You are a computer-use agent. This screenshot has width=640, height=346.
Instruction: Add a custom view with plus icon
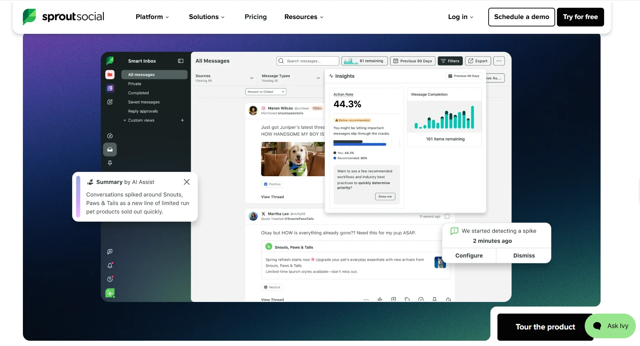pos(182,120)
